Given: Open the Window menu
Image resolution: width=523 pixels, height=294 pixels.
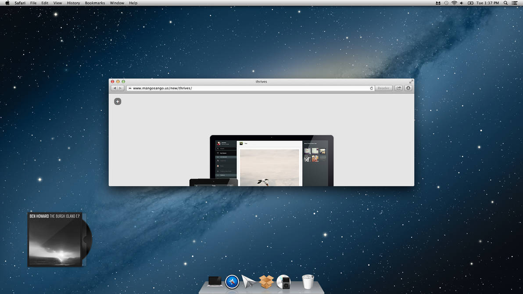Looking at the screenshot, I should tap(117, 3).
